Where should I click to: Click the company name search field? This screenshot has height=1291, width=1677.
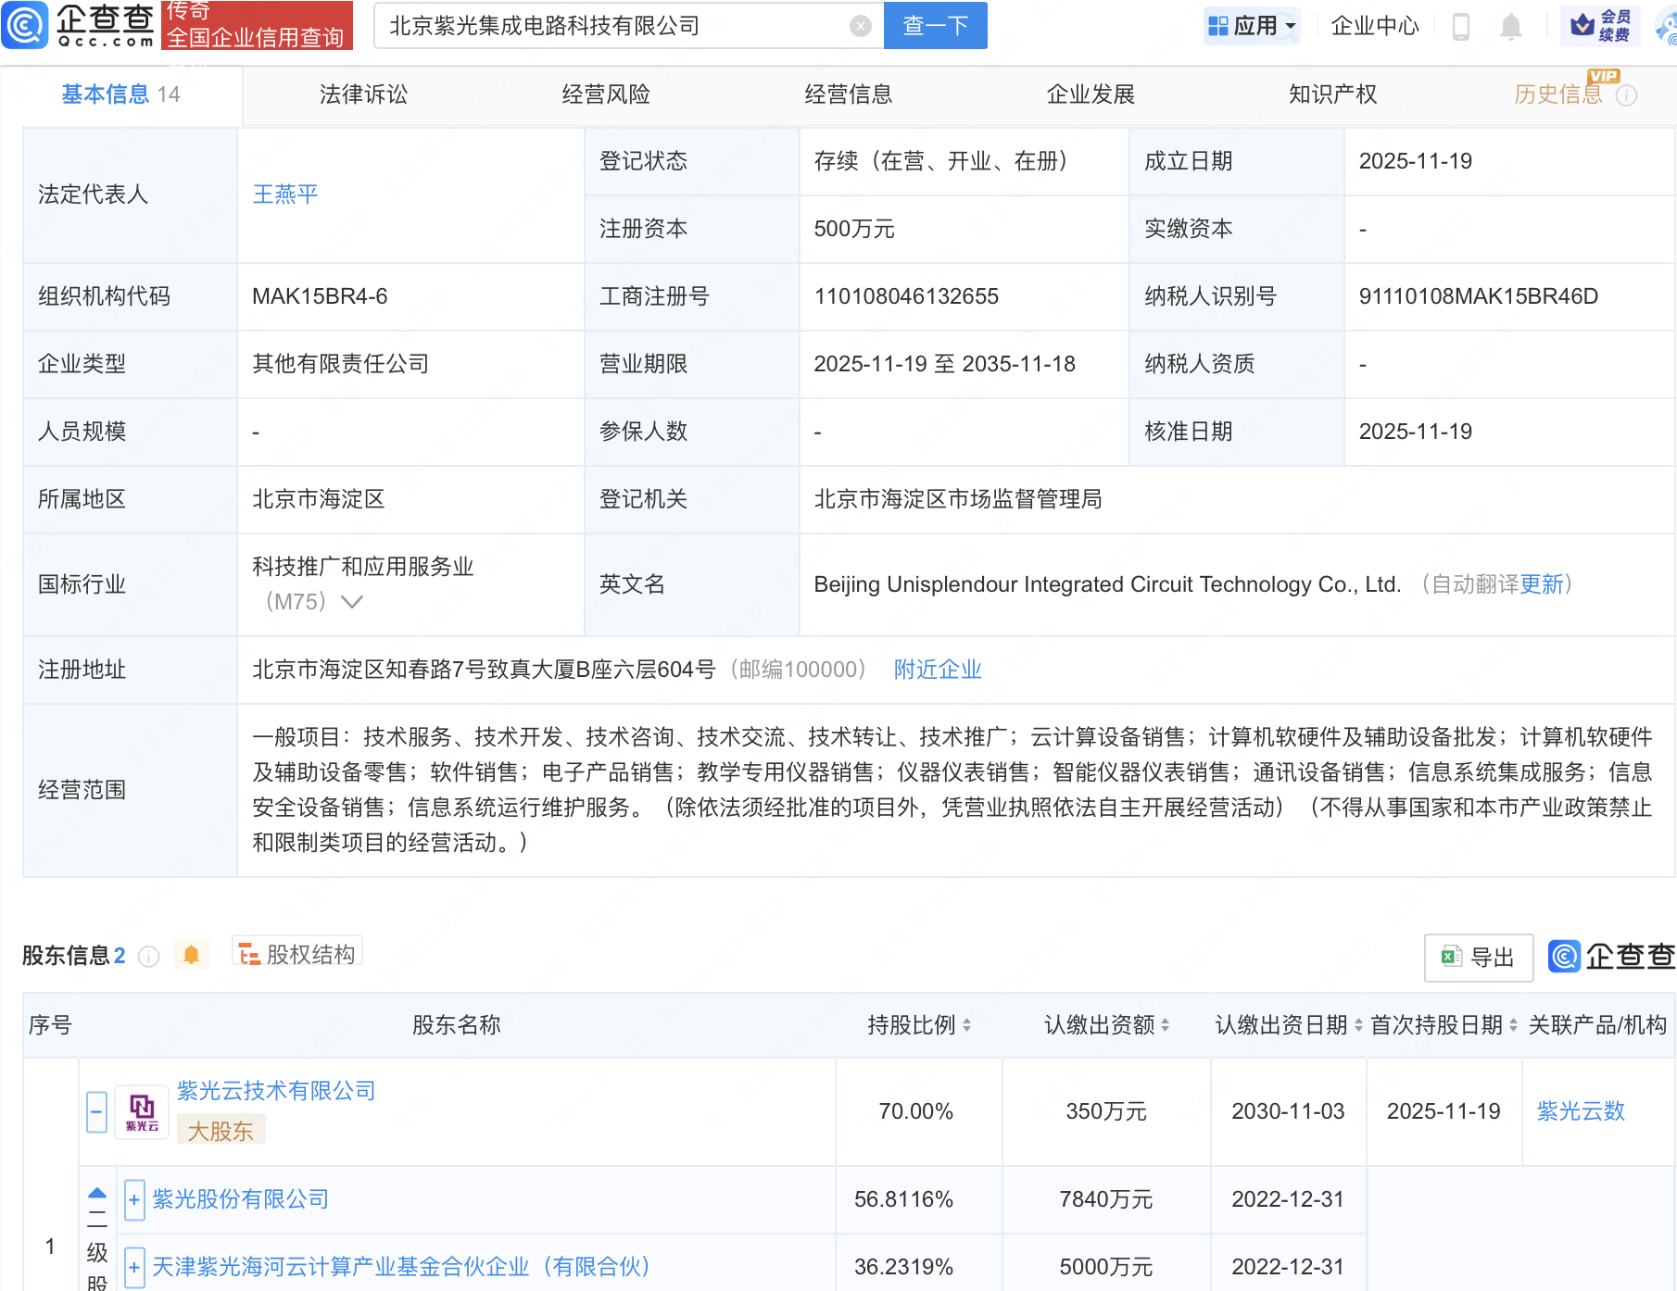click(x=612, y=26)
